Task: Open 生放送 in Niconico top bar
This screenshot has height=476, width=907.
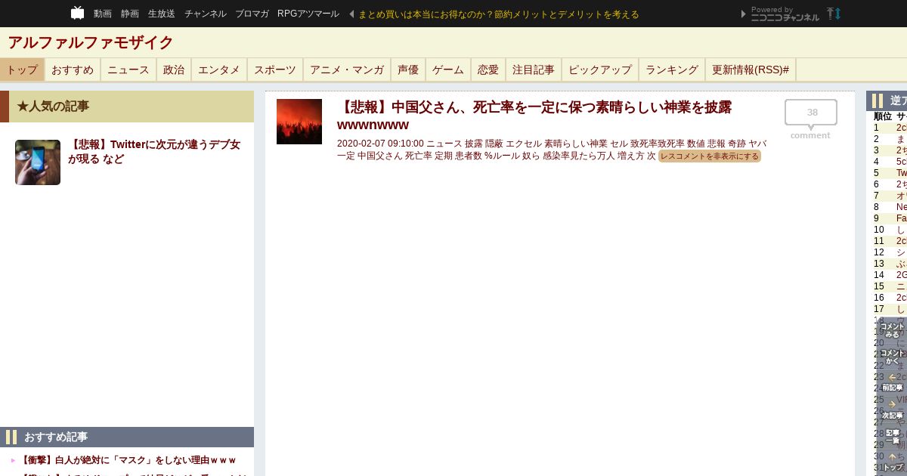Action: click(x=162, y=14)
